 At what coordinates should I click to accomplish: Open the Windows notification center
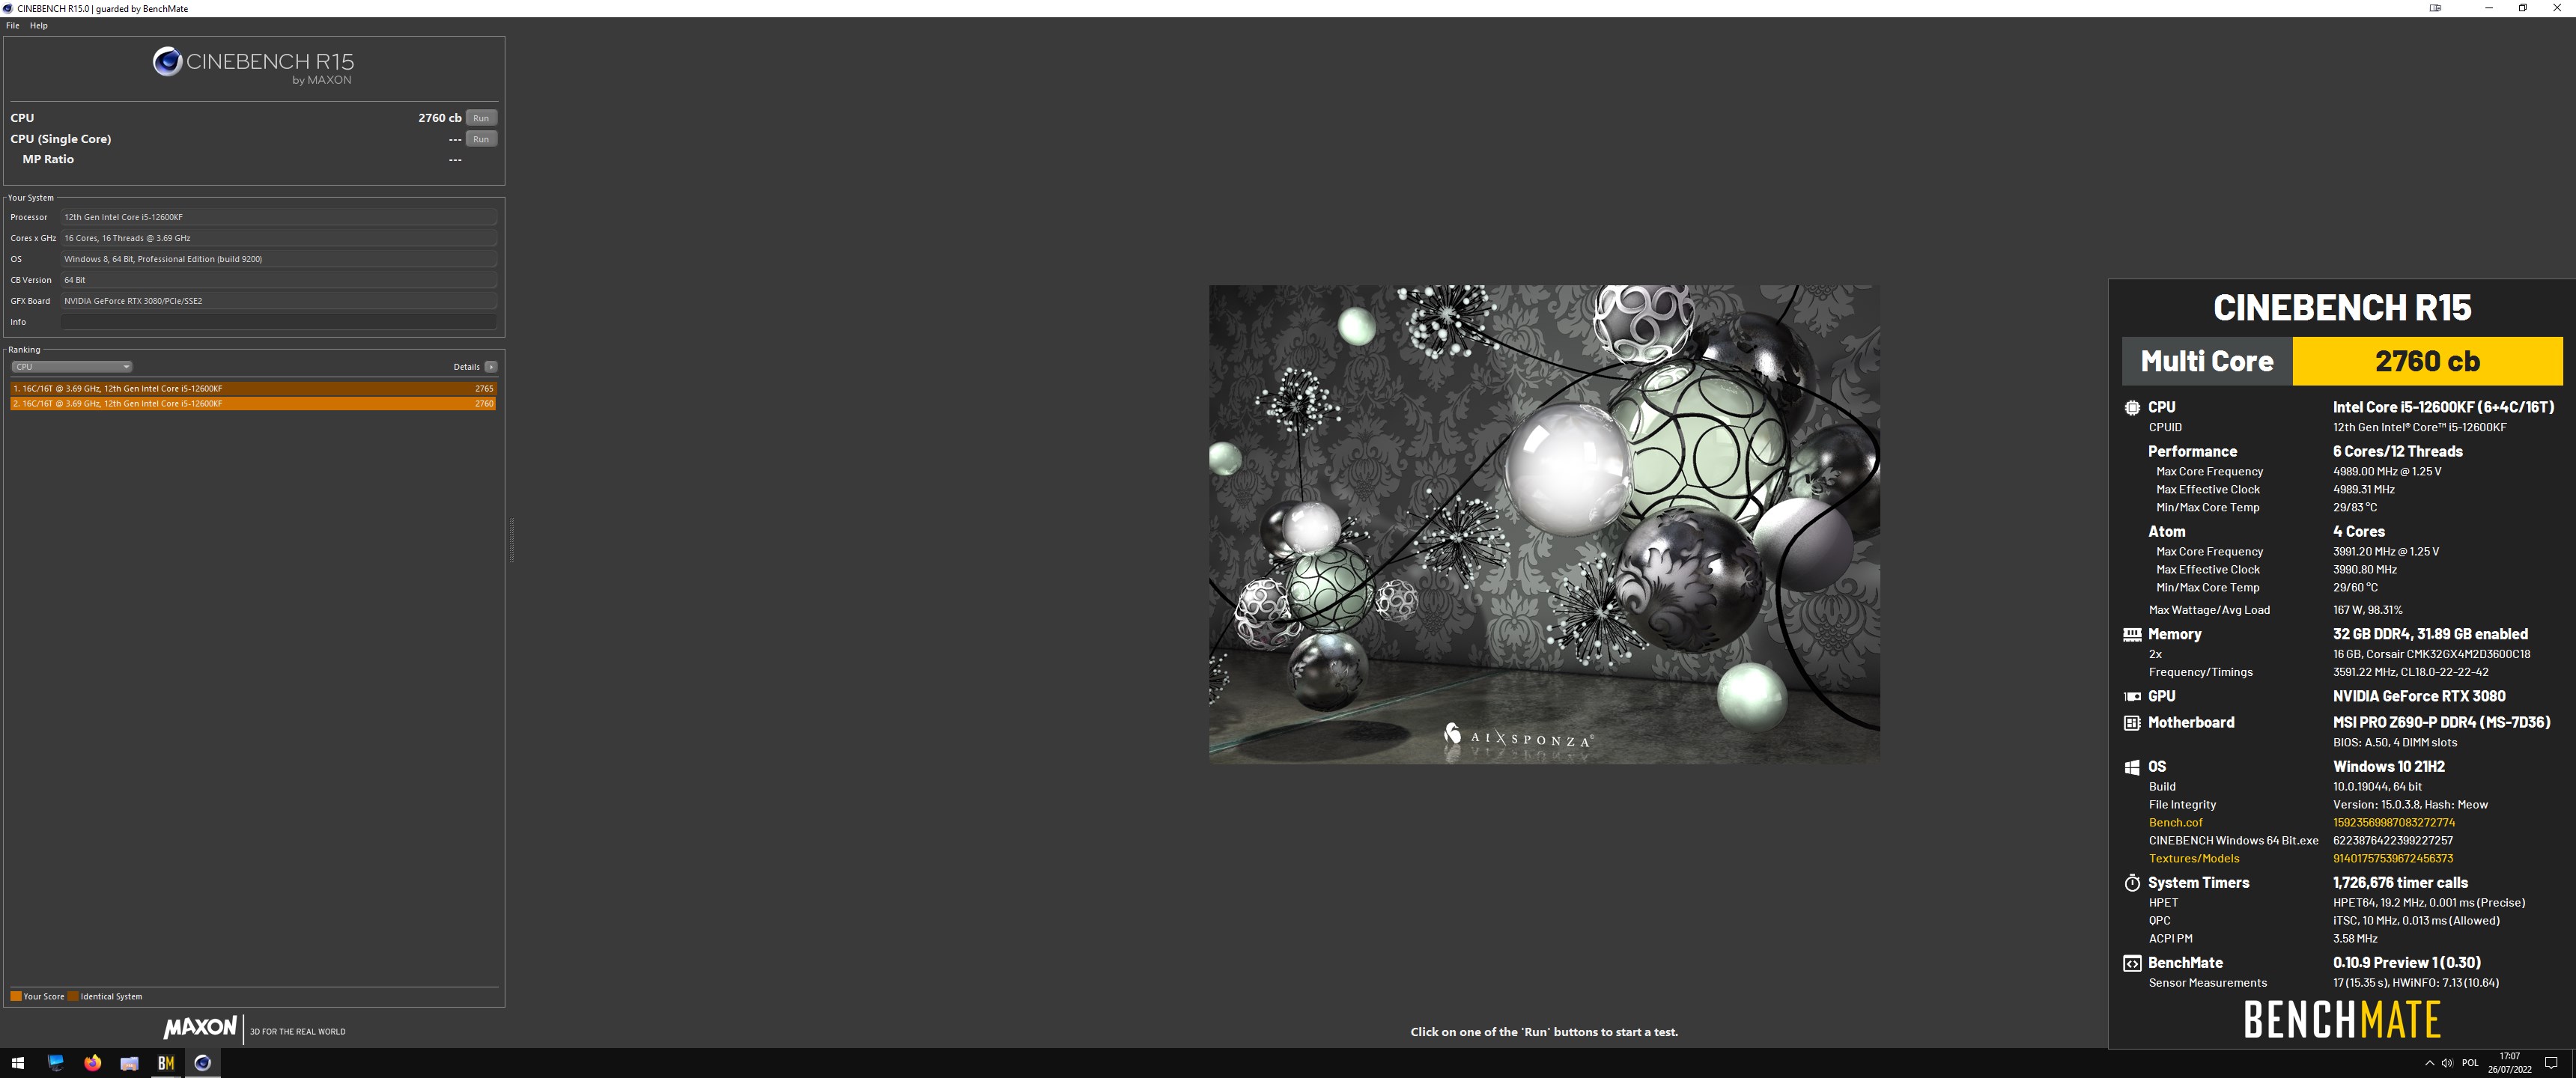[2551, 1063]
